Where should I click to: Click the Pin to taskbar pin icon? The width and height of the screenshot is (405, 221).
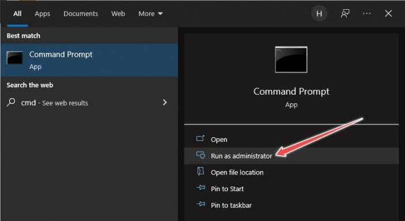[200, 204]
